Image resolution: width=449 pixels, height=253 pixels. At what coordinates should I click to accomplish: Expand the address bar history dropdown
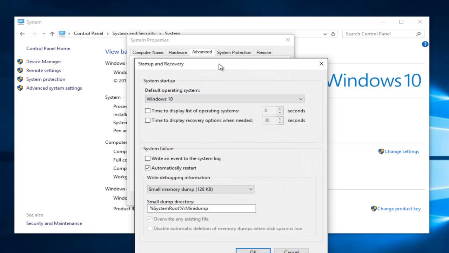(325, 34)
